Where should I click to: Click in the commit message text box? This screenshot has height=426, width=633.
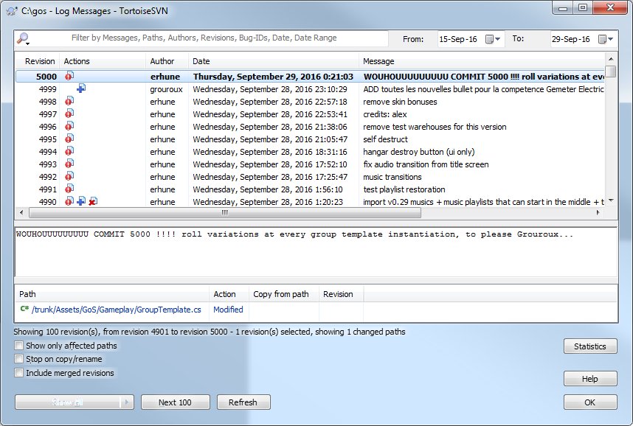tap(316, 252)
